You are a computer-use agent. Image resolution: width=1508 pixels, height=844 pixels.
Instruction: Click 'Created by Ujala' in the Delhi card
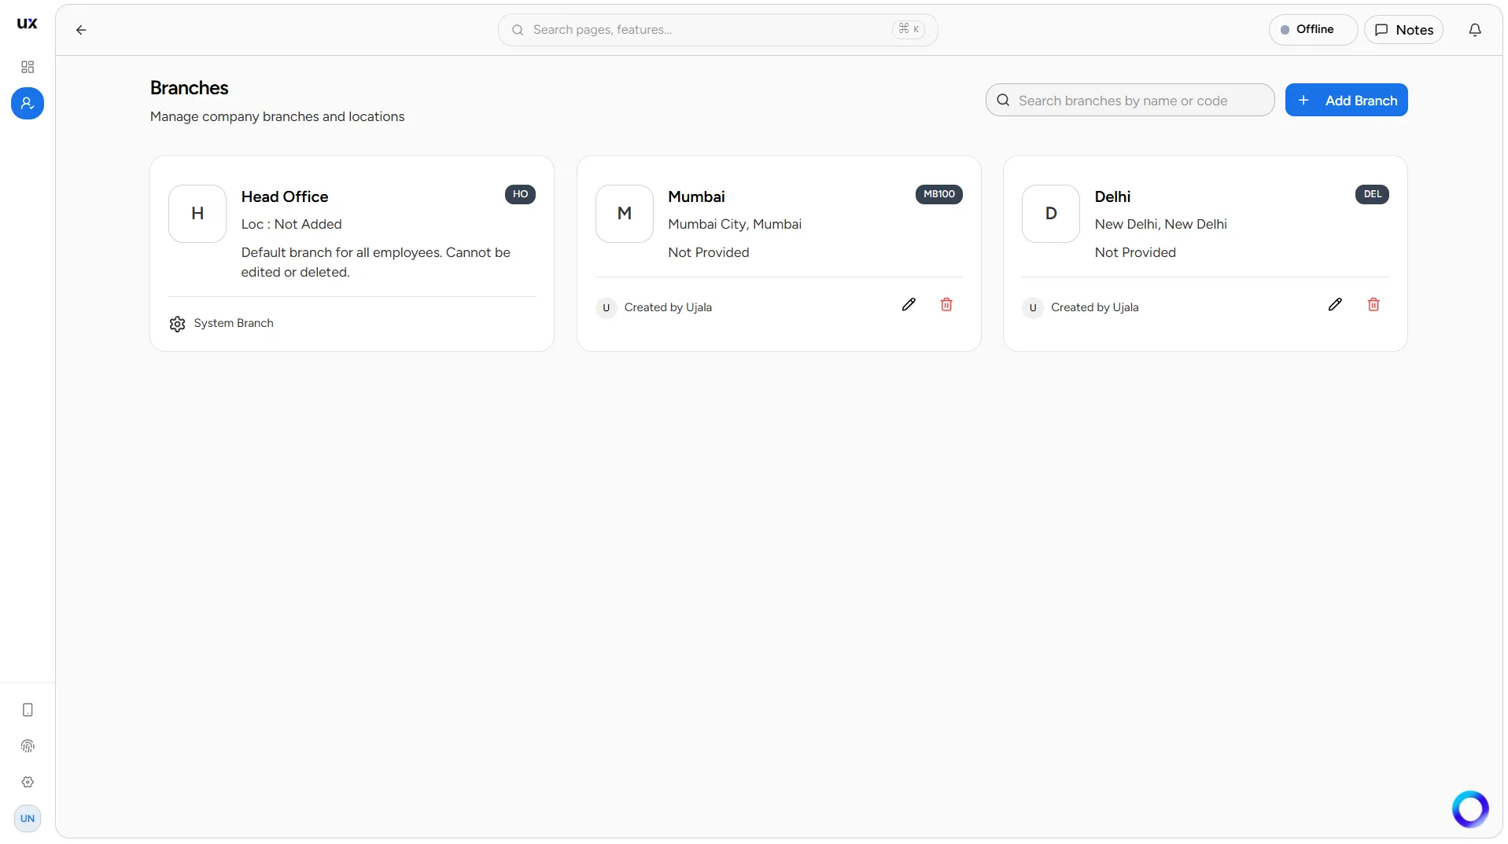pos(1094,307)
